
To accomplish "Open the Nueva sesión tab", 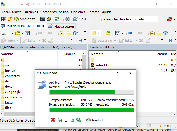I will [61, 27].
